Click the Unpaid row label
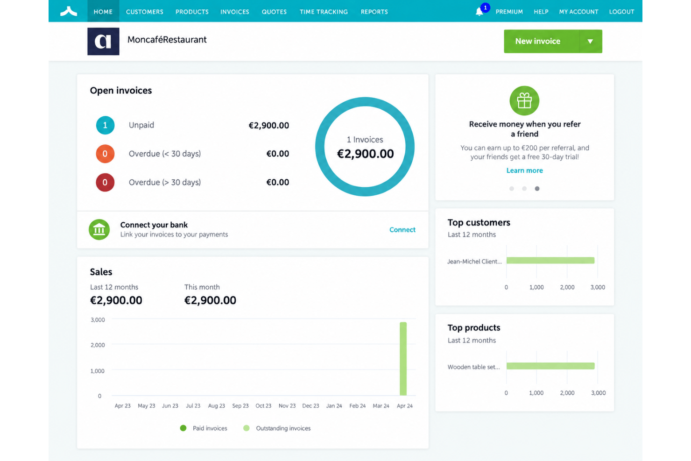Viewport: 691px width, 461px height. (x=141, y=125)
